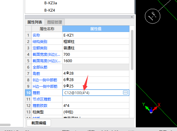Screen dimensions: 177x131
Task: Select row number 7 header cell
Action: click(28, 74)
